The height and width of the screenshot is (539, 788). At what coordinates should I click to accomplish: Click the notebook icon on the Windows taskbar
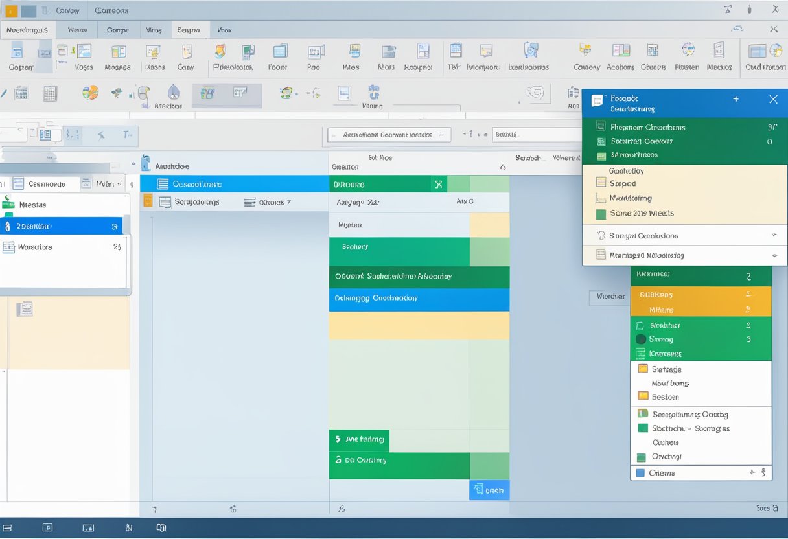[x=88, y=527]
